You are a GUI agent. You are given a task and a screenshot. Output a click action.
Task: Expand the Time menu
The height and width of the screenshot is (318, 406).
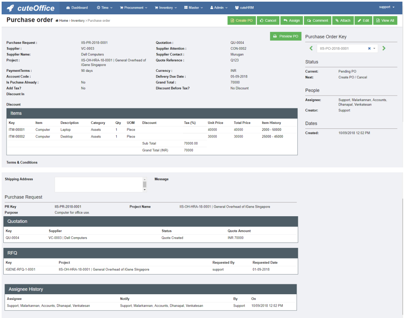click(104, 7)
